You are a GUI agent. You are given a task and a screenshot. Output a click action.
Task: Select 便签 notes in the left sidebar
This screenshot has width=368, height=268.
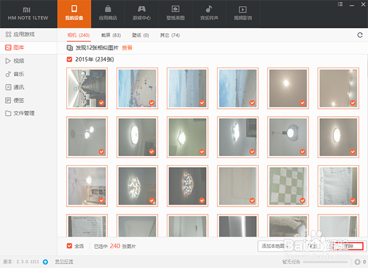[x=18, y=100]
